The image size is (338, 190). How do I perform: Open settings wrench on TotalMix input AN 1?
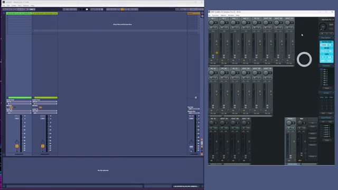[x=217, y=49]
